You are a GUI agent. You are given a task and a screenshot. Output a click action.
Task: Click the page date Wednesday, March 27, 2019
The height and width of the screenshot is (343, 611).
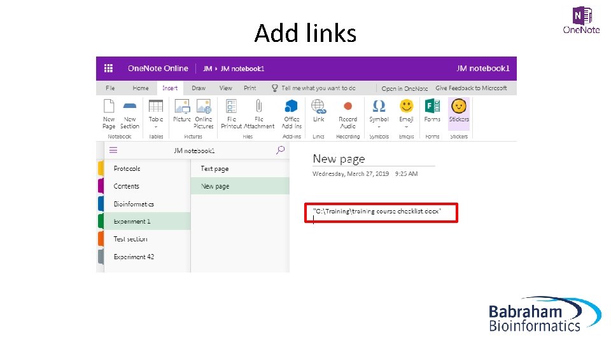[351, 174]
